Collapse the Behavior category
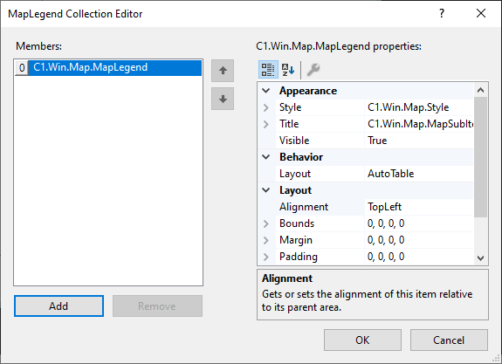 pyautogui.click(x=266, y=157)
